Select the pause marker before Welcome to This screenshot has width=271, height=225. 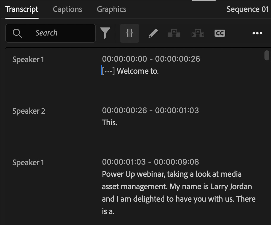pyautogui.click(x=108, y=71)
